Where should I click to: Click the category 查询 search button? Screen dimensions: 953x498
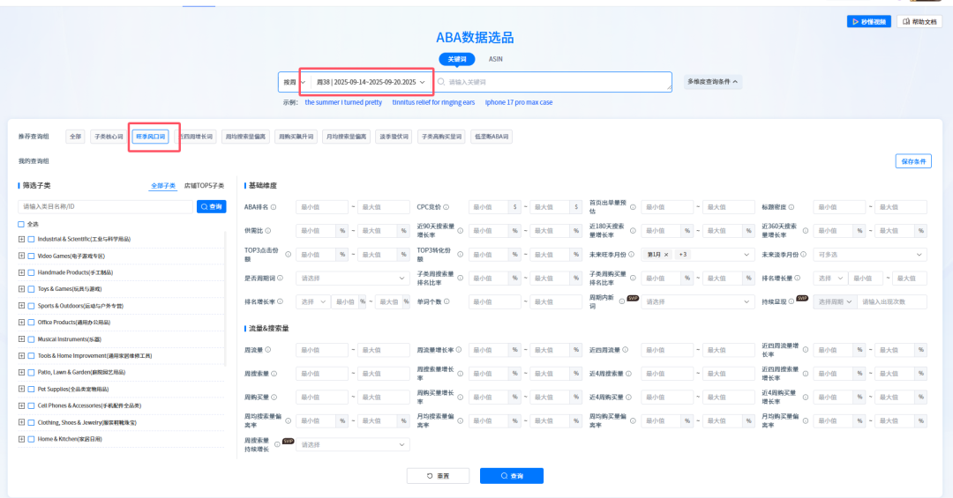[x=212, y=207]
